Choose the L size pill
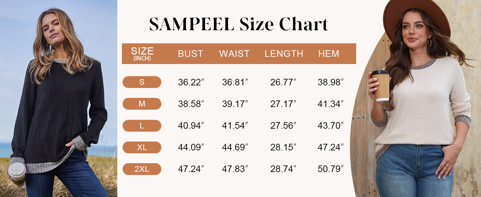This screenshot has height=197, width=481. [142, 126]
